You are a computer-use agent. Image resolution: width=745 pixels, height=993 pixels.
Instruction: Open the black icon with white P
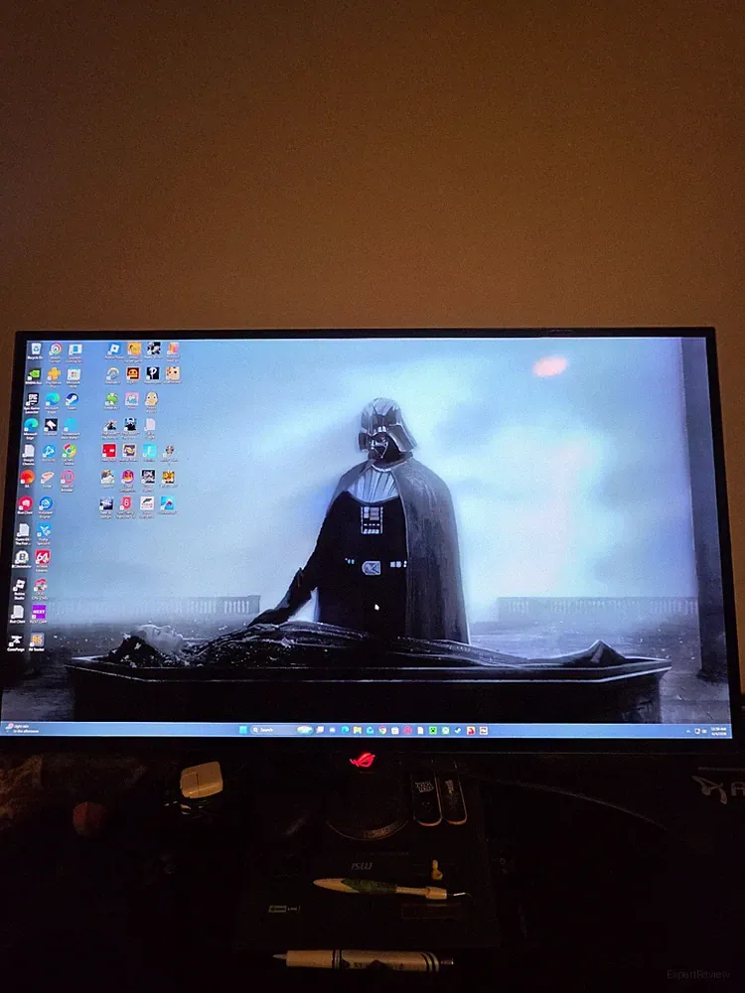[x=153, y=373]
